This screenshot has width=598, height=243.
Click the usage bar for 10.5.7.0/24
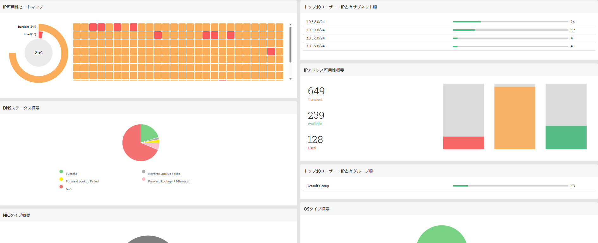[x=511, y=30]
